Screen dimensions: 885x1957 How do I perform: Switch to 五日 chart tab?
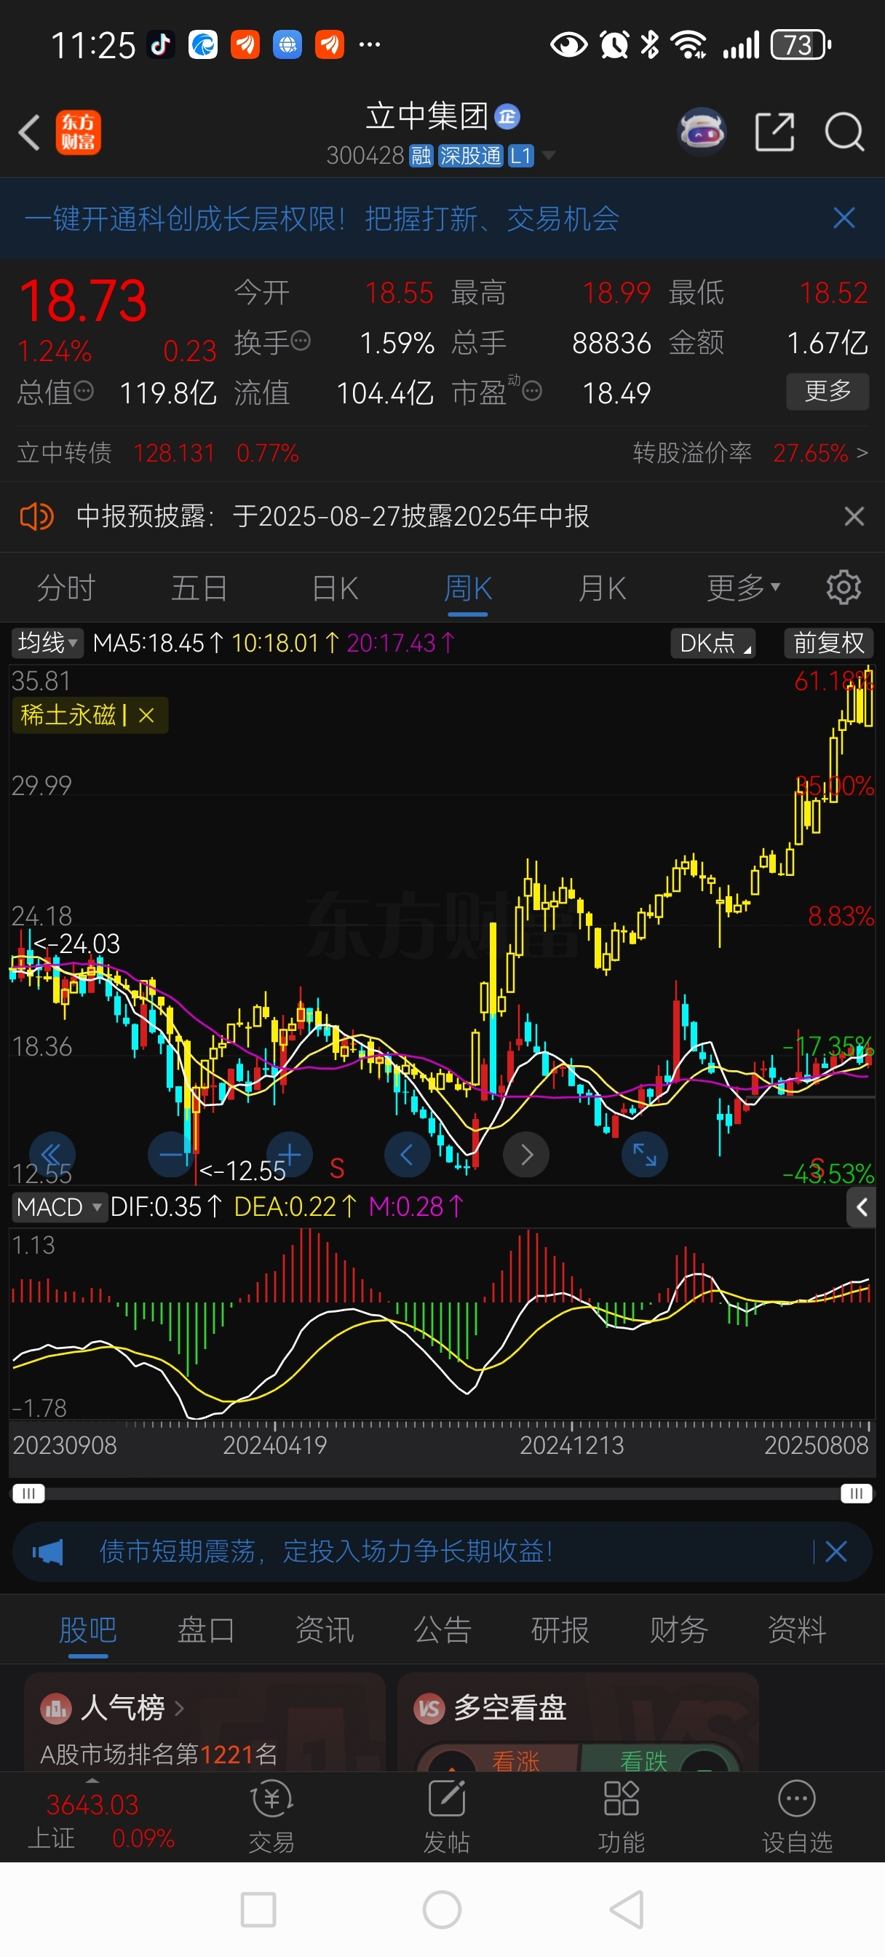[199, 588]
